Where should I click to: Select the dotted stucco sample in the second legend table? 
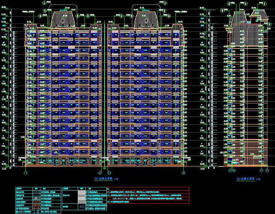82,192
